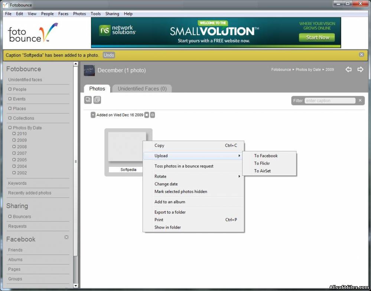
Task: Expand the 2010 year node
Action: (x=14, y=133)
